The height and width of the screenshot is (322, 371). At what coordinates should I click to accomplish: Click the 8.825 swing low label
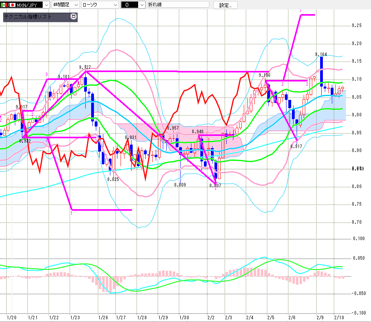113,179
